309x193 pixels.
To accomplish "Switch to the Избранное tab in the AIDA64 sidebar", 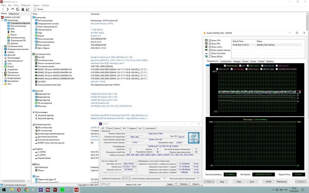I will [x=14, y=14].
